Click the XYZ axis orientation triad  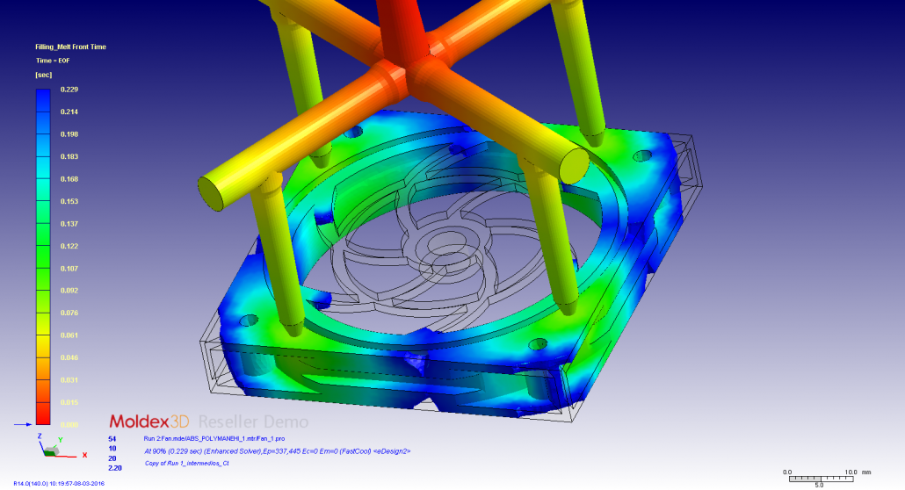coord(51,447)
